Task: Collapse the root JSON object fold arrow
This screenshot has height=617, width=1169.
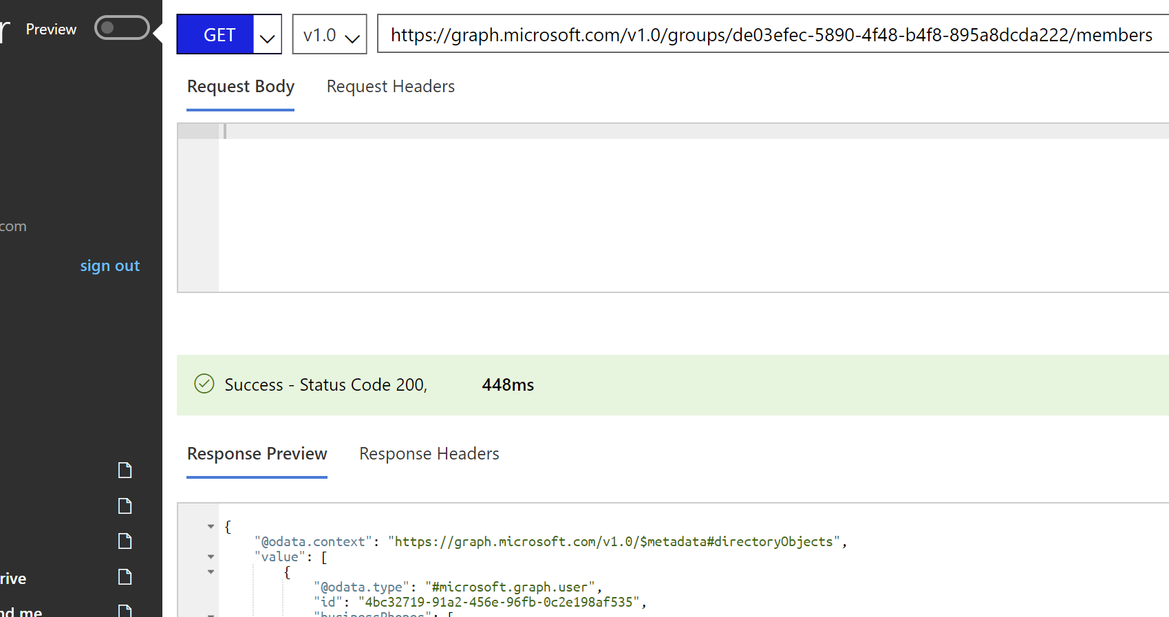Action: [211, 527]
